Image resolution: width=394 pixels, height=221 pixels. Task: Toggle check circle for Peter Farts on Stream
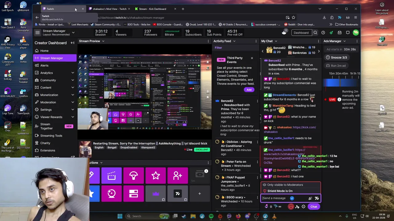[217, 162]
